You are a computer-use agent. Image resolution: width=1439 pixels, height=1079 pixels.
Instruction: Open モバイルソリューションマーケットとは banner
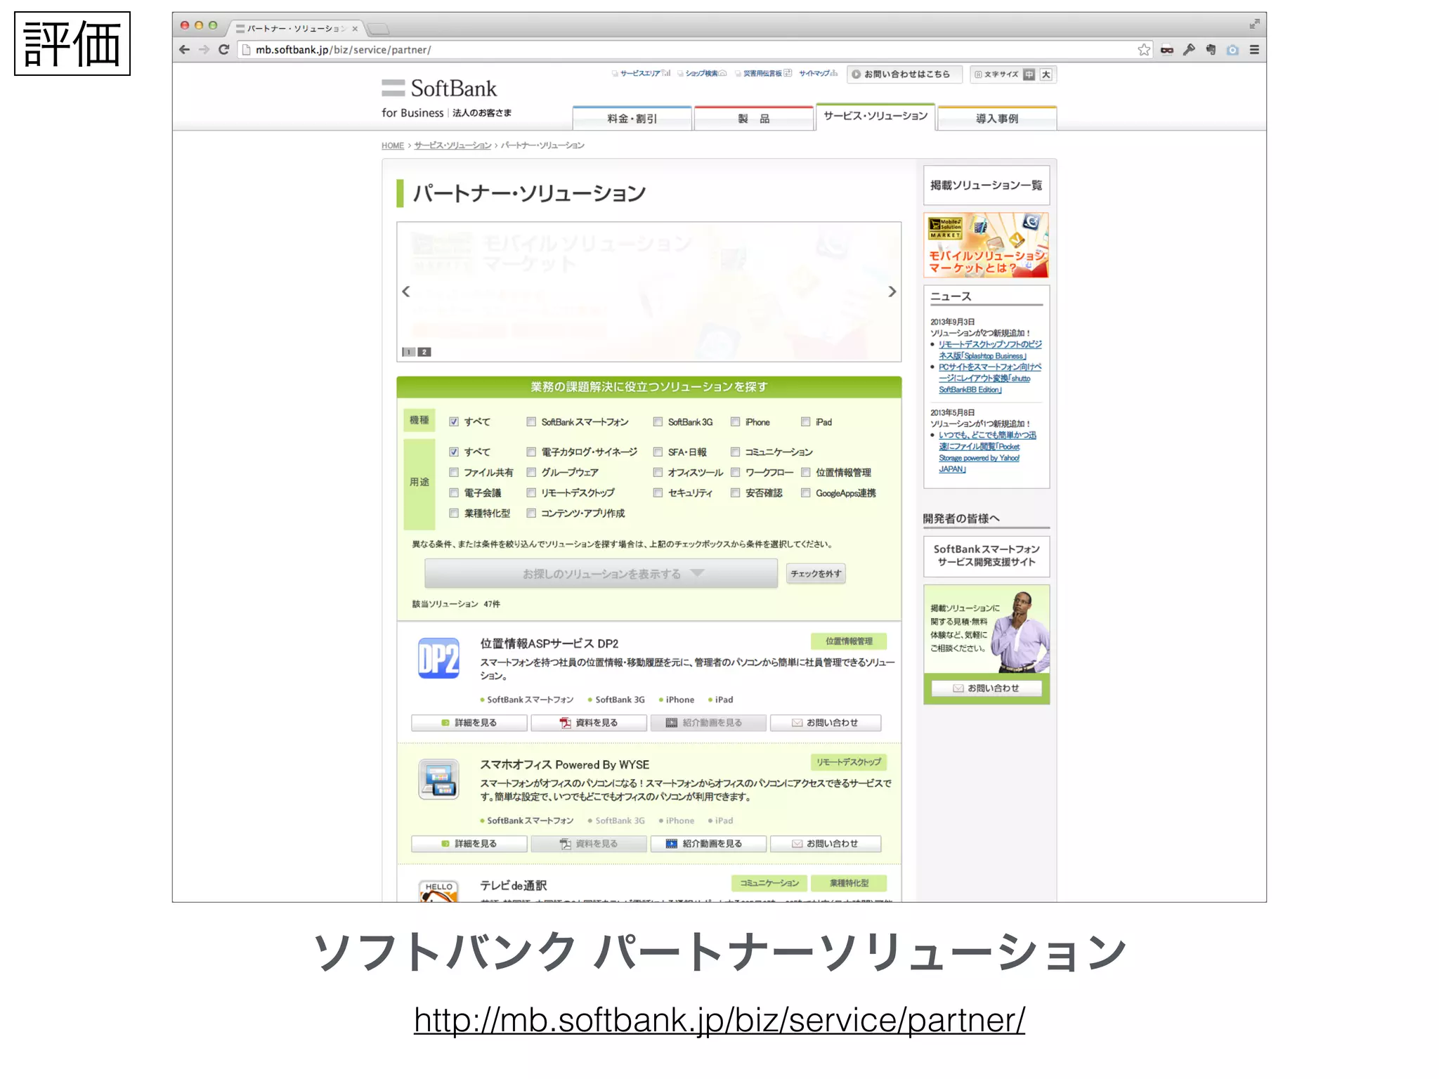987,245
